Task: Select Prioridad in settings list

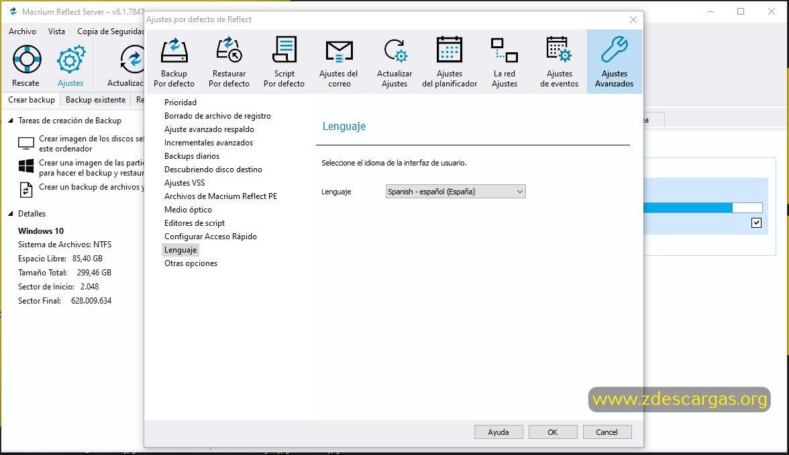Action: [x=180, y=102]
